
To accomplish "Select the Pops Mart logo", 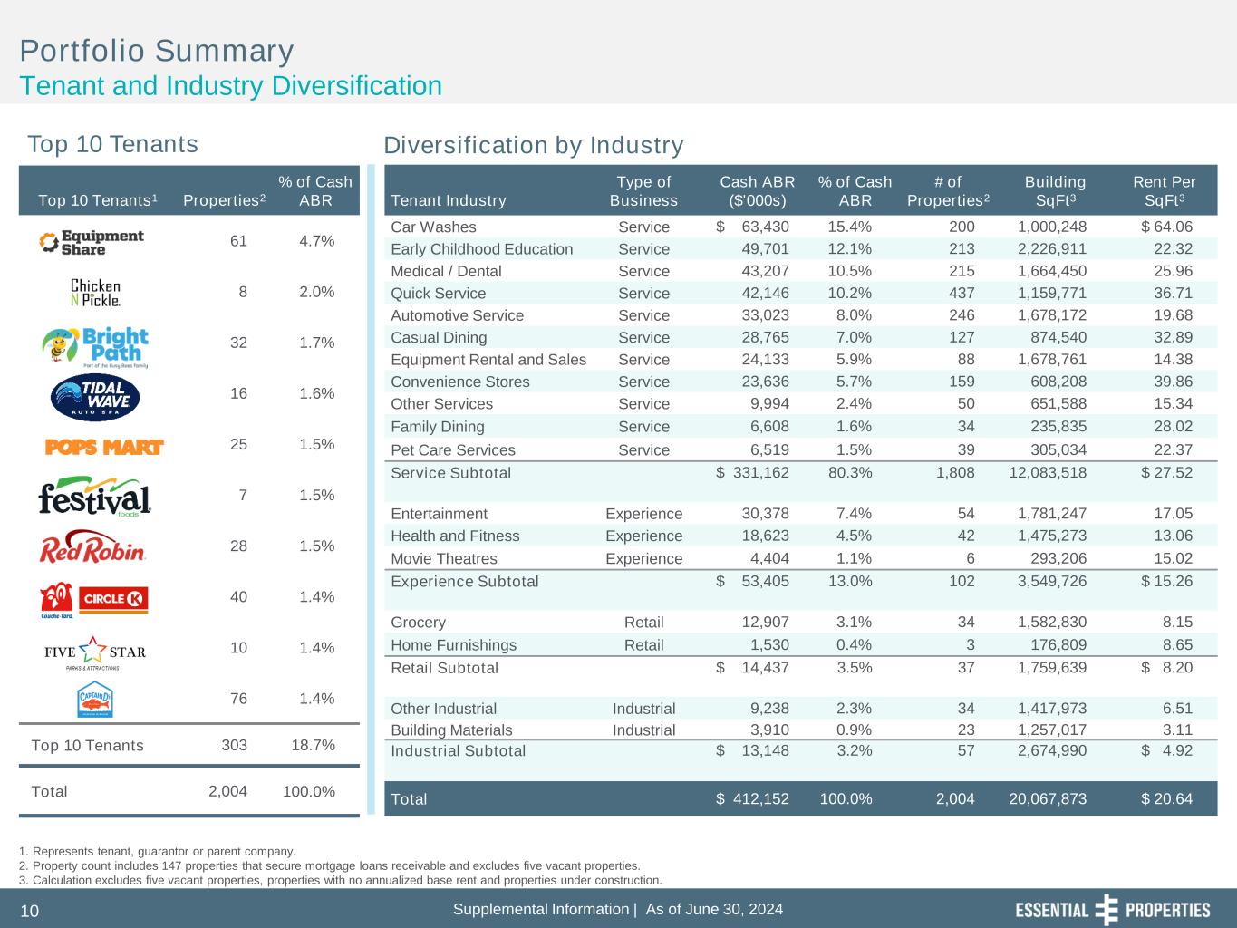I will [104, 447].
